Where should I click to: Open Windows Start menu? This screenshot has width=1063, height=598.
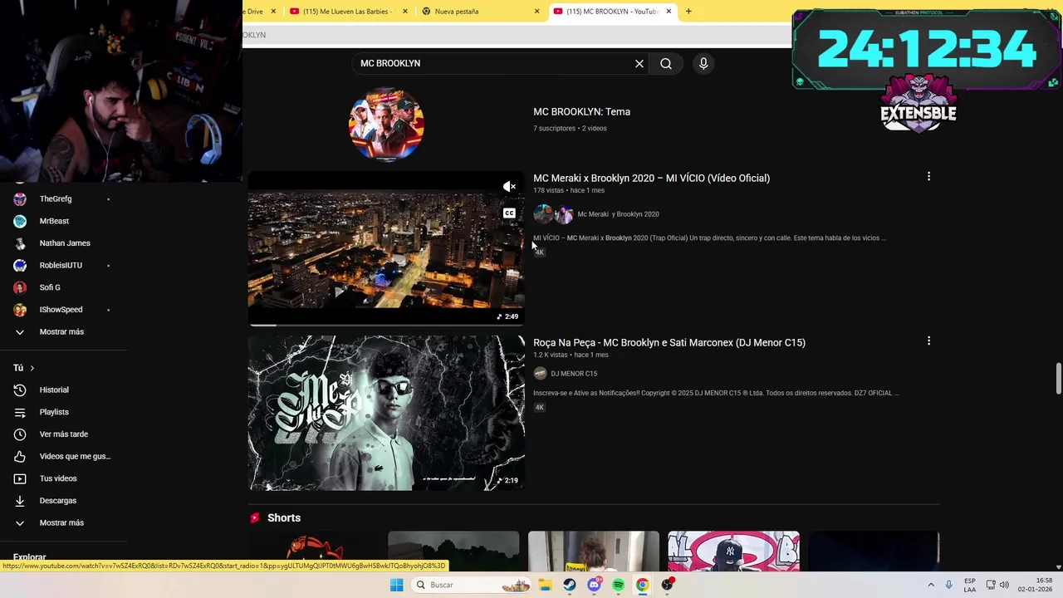pyautogui.click(x=396, y=585)
